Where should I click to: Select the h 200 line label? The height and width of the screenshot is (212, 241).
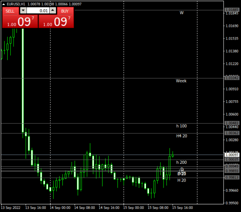click(181, 162)
